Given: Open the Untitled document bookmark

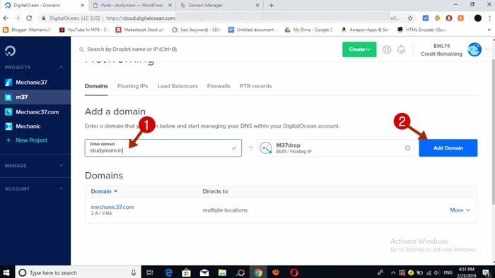Looking at the screenshot, I should (x=252, y=30).
